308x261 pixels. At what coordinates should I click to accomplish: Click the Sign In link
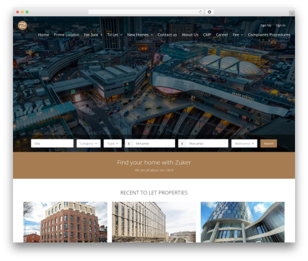coord(280,25)
